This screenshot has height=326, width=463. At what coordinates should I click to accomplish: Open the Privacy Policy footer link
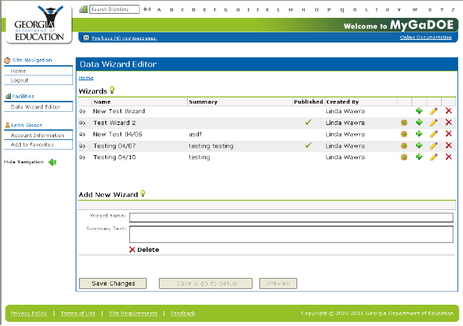29,313
